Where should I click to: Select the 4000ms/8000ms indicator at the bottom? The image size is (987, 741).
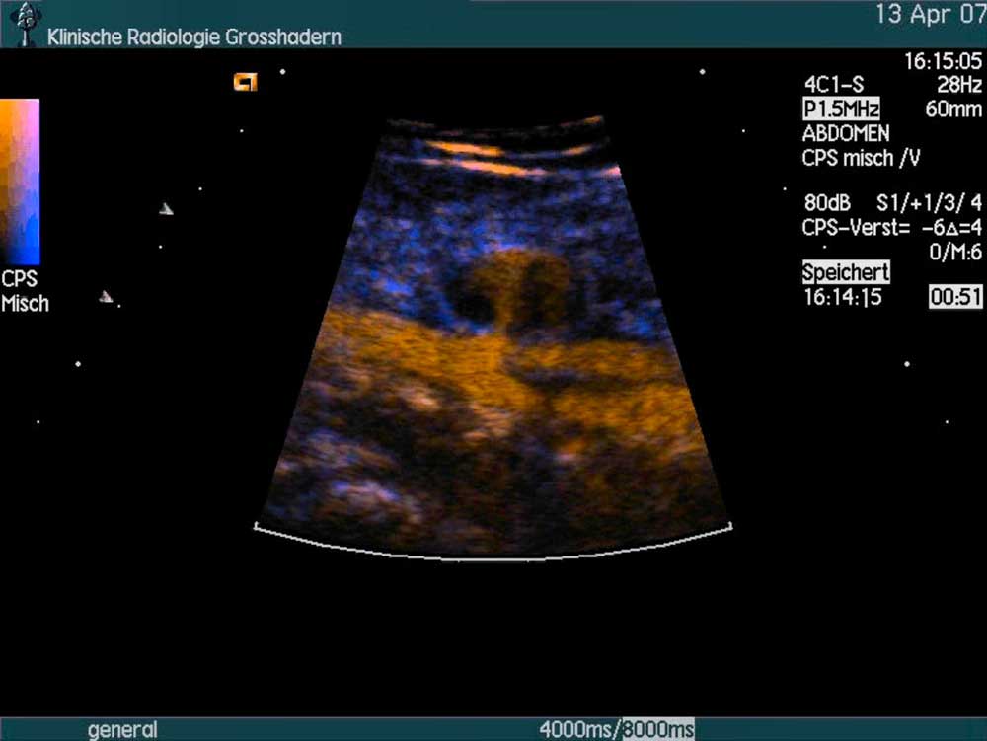coord(617,730)
